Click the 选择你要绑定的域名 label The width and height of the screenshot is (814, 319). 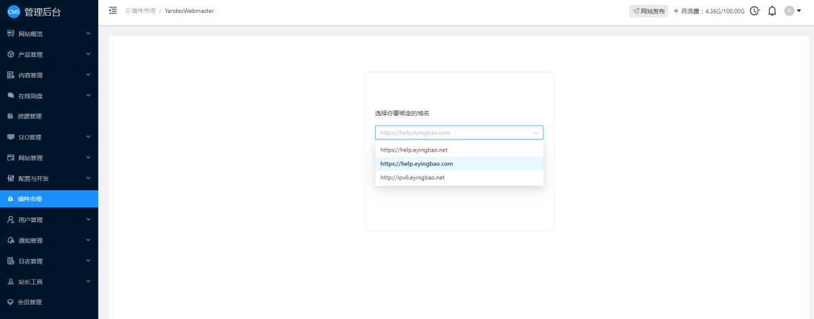point(402,113)
